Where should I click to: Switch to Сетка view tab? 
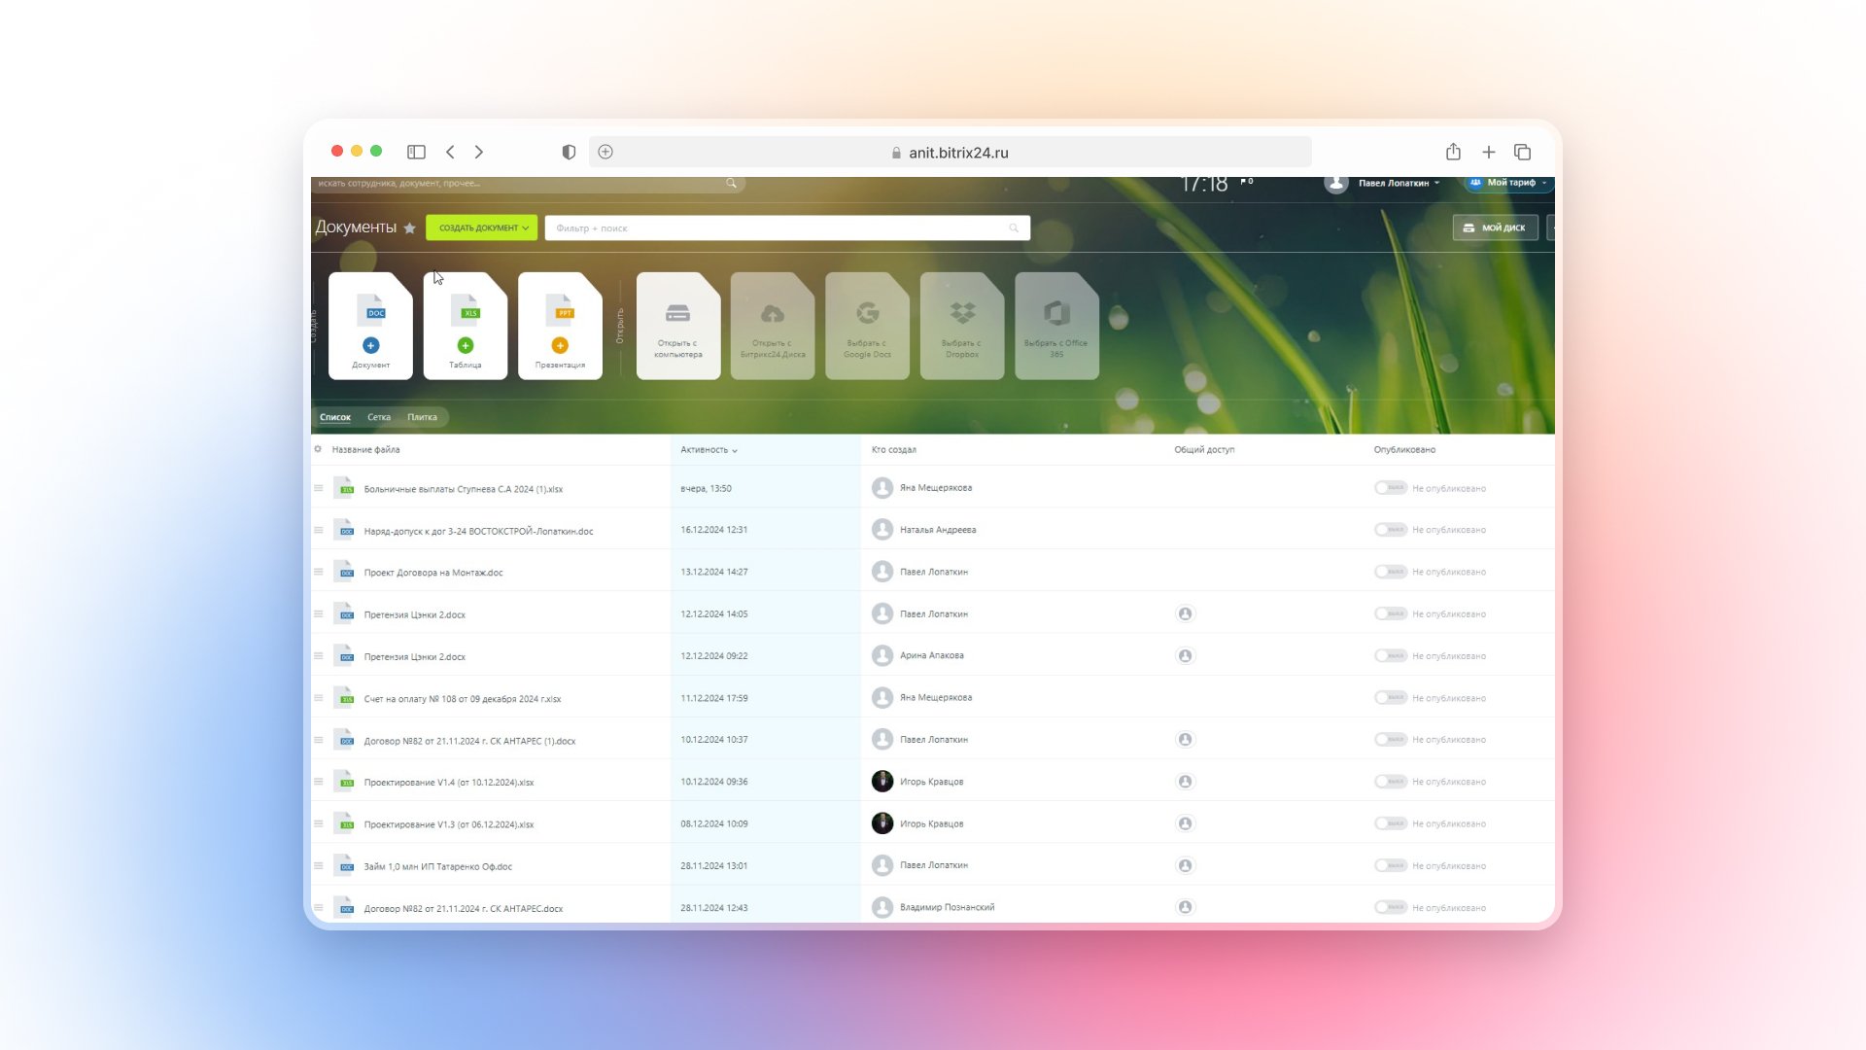[379, 417]
